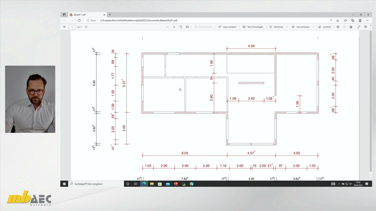Screen dimensions: 376x211
Task: Open the PDF table of contents sidebar
Action: point(64,27)
